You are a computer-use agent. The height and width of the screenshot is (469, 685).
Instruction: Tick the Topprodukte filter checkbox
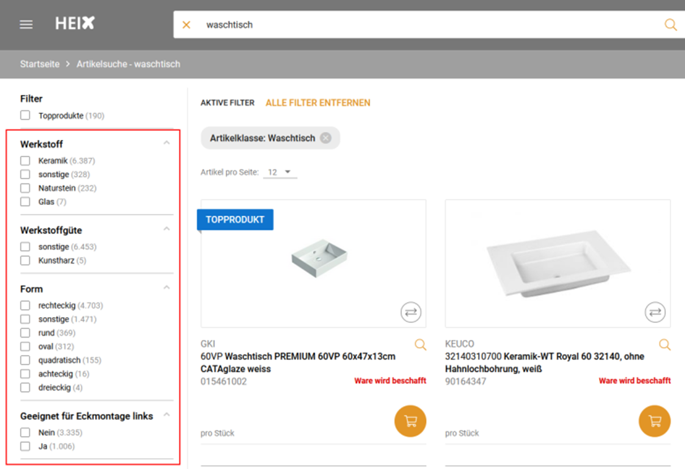coord(25,116)
